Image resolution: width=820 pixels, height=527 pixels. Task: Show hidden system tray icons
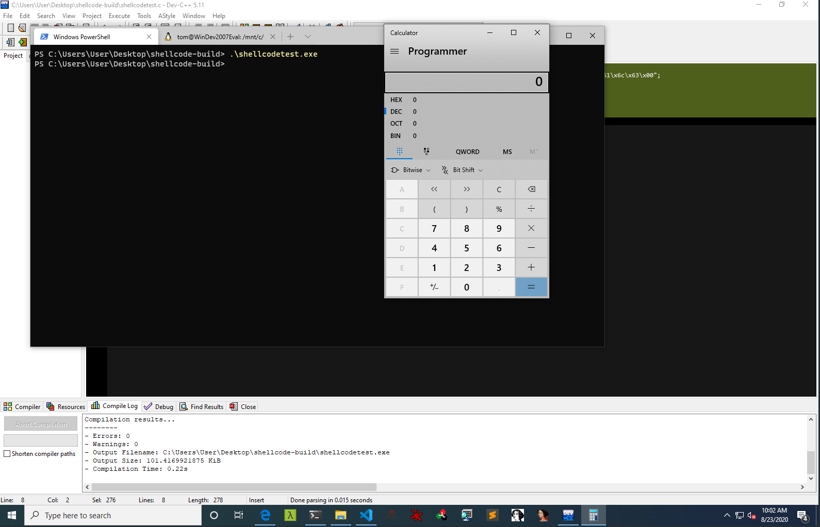tap(727, 515)
